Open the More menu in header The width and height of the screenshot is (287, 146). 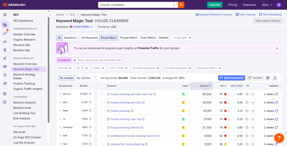click(x=267, y=5)
